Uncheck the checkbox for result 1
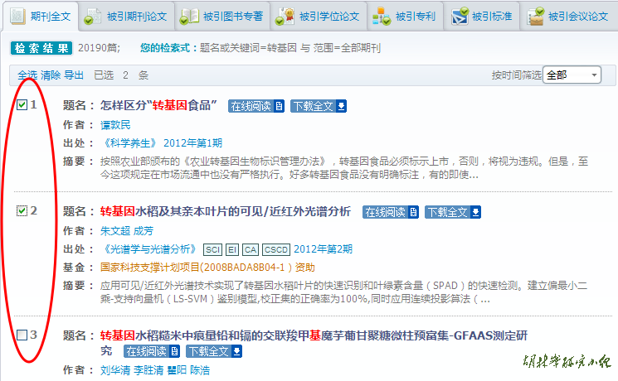 tap(22, 105)
